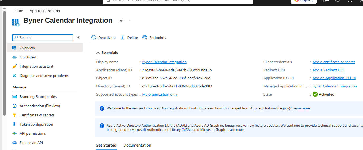Open the Integration assistant rocket icon
Viewport: 363px width, 150px height.
point(15,66)
